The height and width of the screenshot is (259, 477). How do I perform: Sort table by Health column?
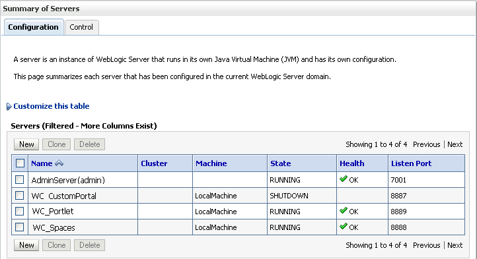click(x=352, y=163)
